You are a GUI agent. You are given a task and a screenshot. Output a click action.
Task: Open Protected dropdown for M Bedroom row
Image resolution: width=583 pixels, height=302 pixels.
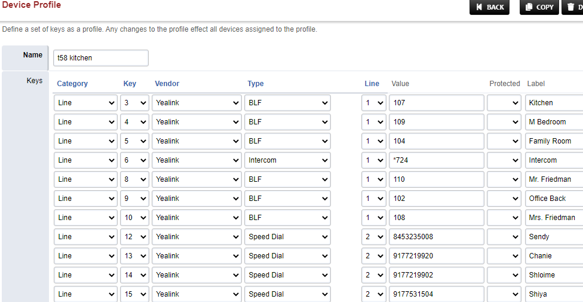tap(504, 122)
